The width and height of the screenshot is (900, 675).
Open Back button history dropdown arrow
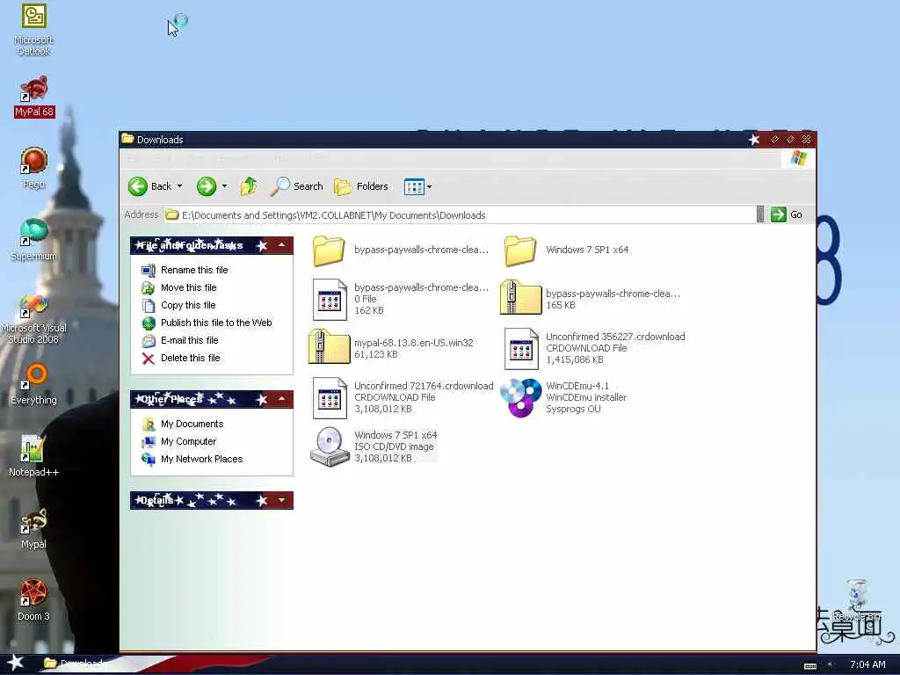pyautogui.click(x=179, y=186)
